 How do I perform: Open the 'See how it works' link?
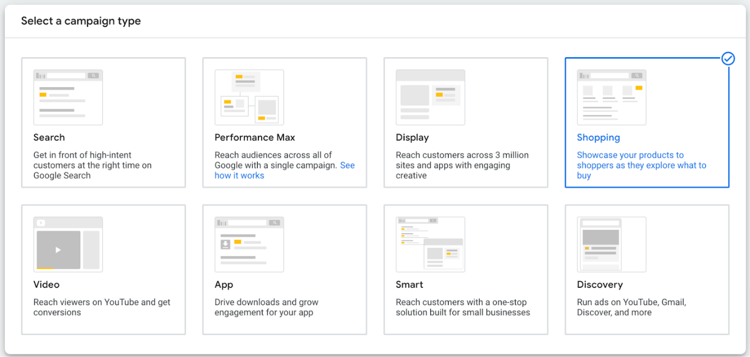coord(240,175)
